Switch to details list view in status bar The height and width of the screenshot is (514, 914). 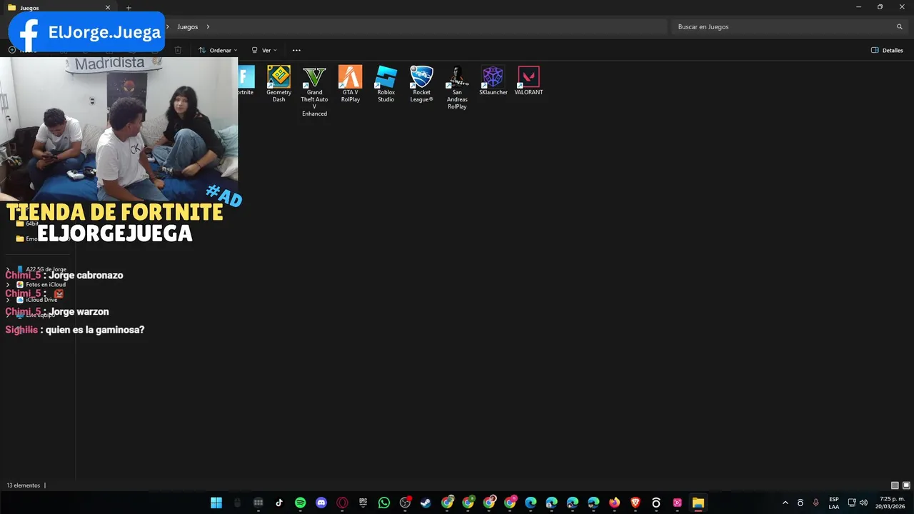895,485
